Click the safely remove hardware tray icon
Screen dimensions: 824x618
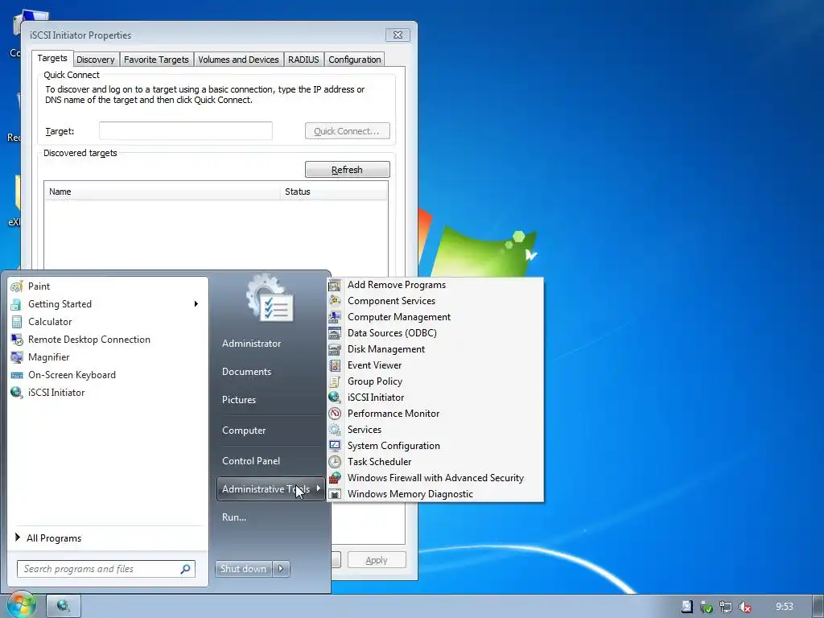pyautogui.click(x=707, y=607)
